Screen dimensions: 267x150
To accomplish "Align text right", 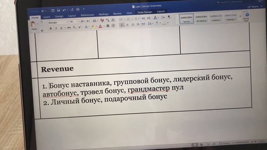I will 133,25.
